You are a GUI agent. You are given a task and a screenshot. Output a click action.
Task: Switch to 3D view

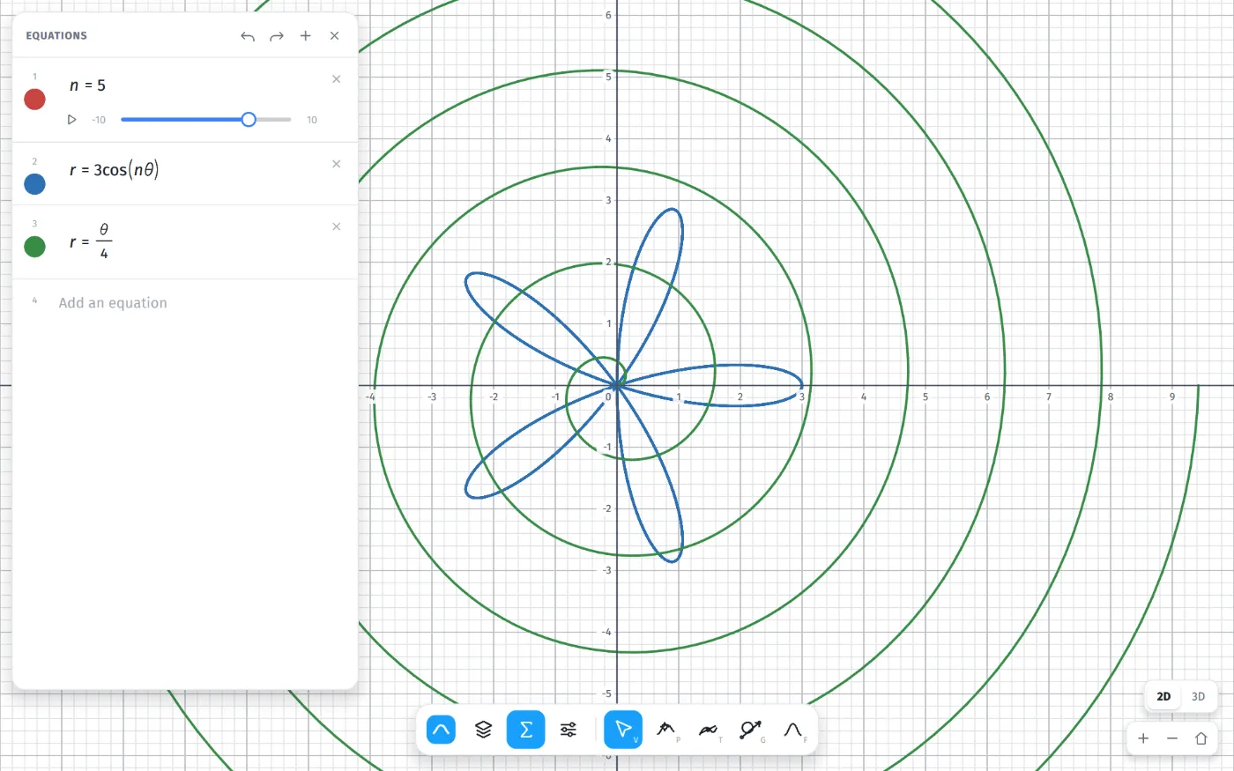pos(1198,696)
